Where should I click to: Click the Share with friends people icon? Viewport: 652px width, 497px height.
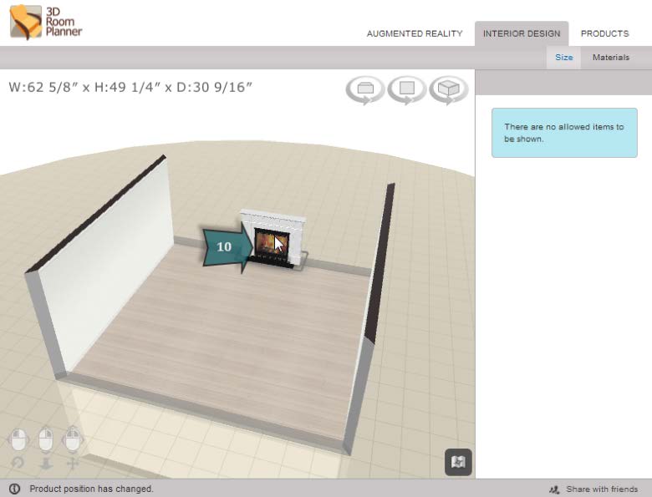(x=554, y=489)
